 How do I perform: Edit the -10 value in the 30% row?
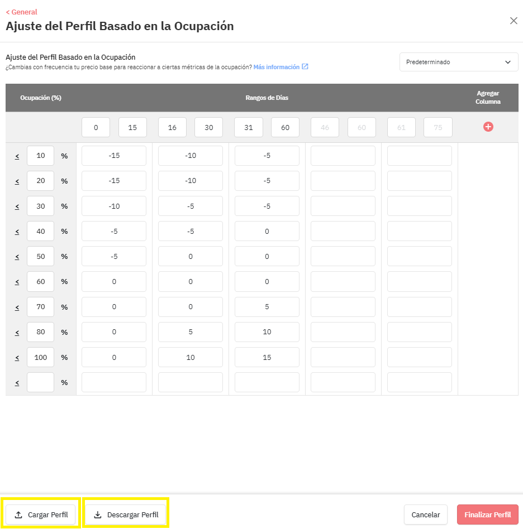point(114,206)
